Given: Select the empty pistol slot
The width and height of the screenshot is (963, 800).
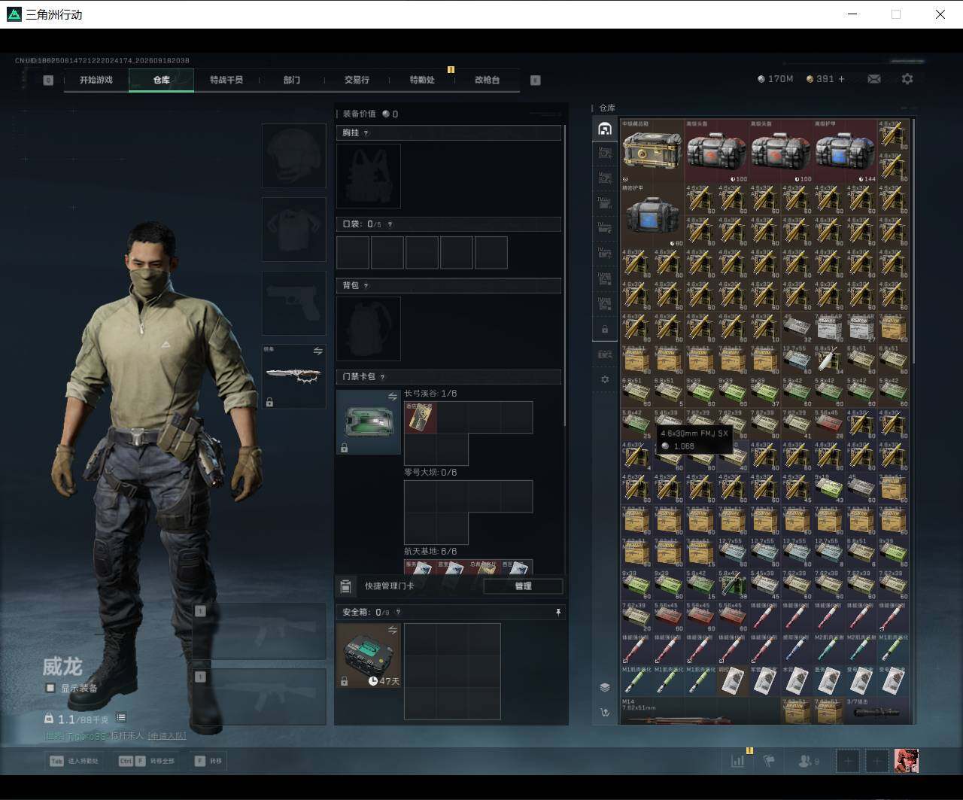Looking at the screenshot, I should (x=293, y=303).
